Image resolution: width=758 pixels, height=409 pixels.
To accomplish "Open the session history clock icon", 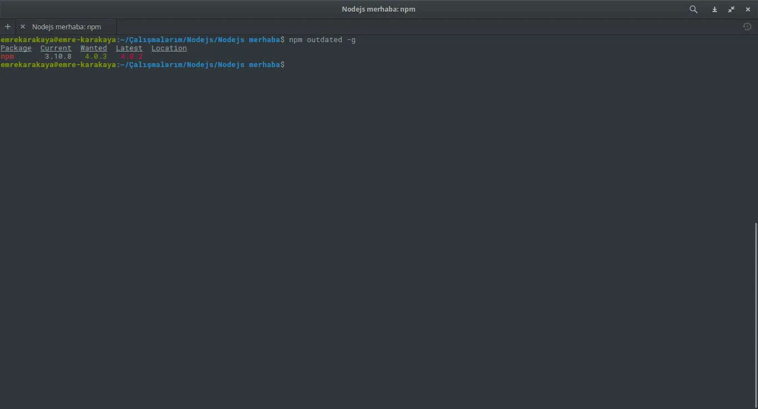I will [747, 26].
